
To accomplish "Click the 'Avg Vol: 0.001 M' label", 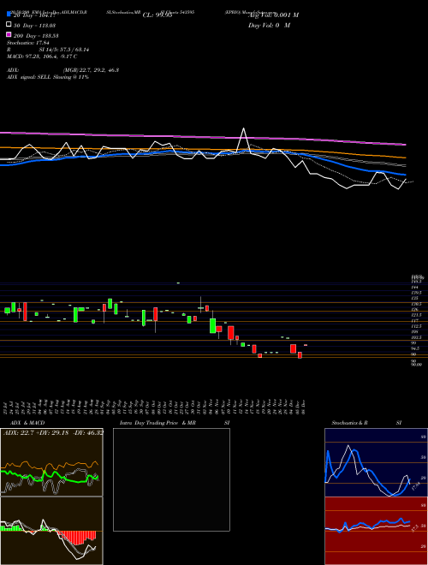I will click(x=273, y=15).
